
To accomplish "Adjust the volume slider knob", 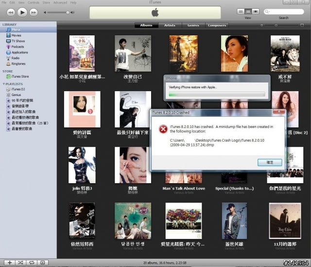I will pos(68,13).
